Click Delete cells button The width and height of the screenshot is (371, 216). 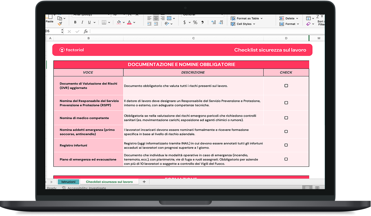pos(289,18)
